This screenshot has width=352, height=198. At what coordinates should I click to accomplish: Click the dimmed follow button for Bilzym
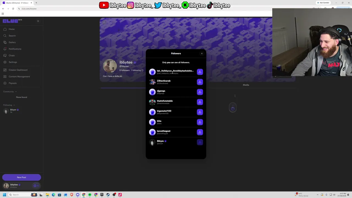pos(200,142)
